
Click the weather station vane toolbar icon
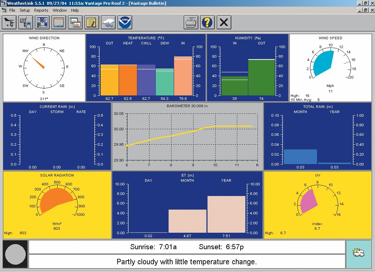[9, 23]
